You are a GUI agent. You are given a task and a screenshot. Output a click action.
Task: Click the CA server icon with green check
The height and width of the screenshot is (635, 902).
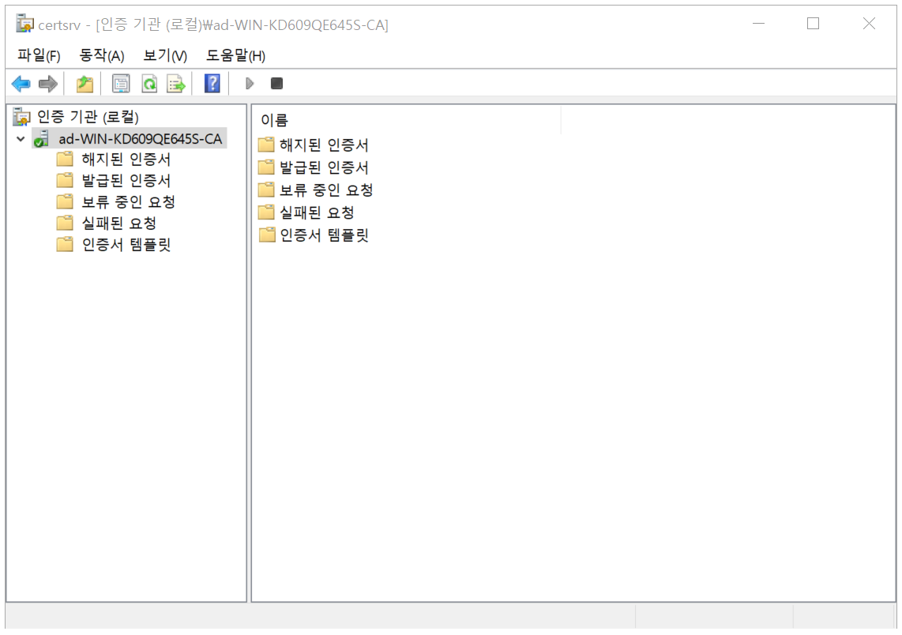41,139
